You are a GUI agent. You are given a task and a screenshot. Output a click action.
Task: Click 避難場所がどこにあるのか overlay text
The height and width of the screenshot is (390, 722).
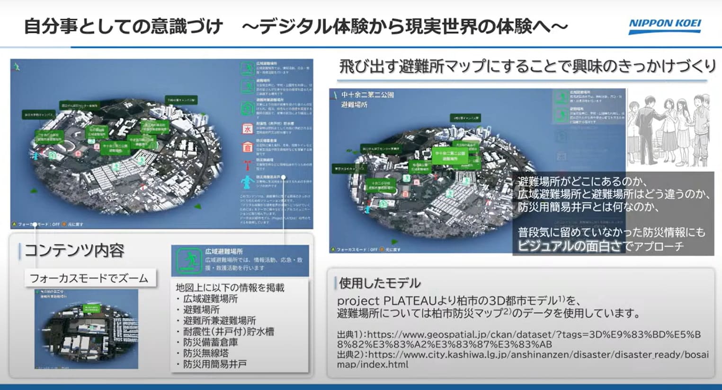click(582, 182)
